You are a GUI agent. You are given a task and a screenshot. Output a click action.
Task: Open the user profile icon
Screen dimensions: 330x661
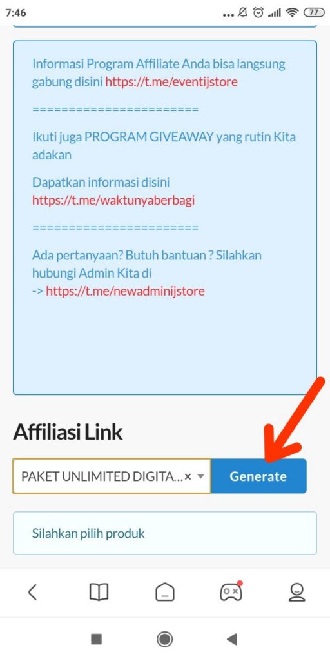click(x=297, y=593)
